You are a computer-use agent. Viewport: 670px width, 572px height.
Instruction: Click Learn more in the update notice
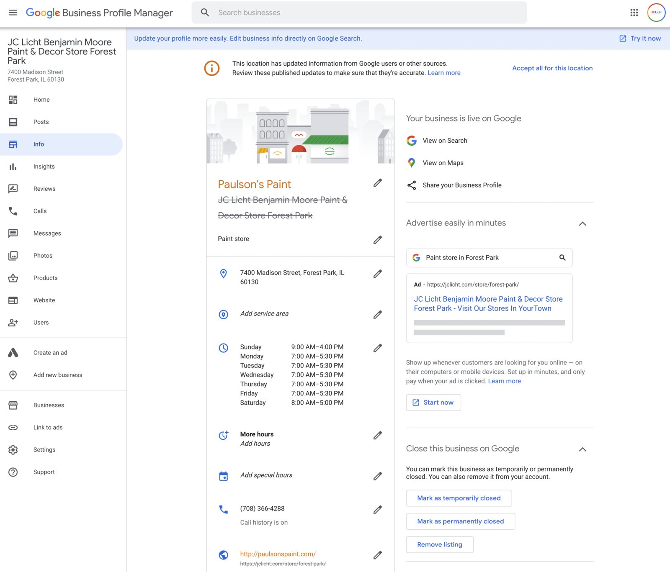point(444,73)
